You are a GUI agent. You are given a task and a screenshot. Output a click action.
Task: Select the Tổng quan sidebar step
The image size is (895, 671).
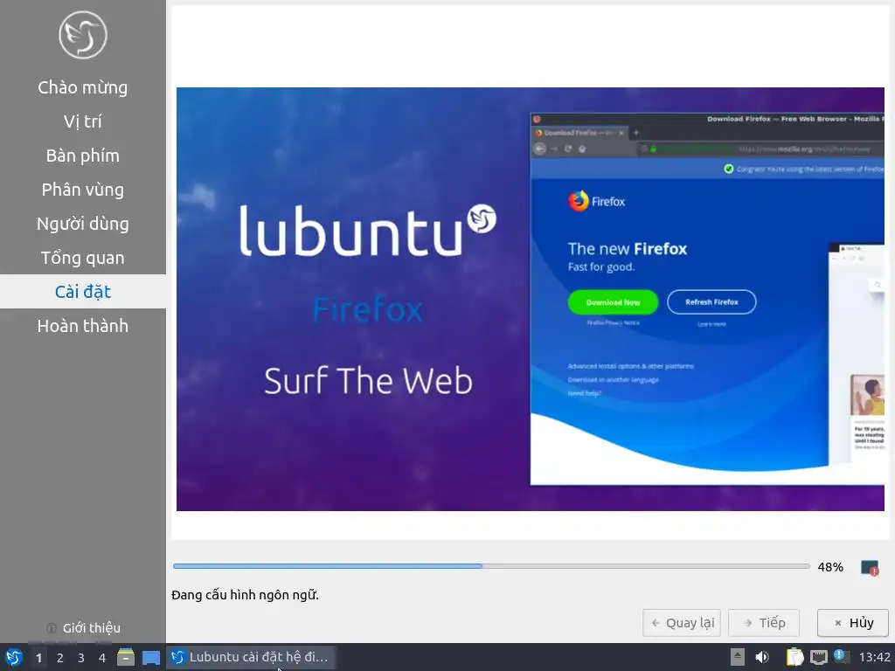83,258
